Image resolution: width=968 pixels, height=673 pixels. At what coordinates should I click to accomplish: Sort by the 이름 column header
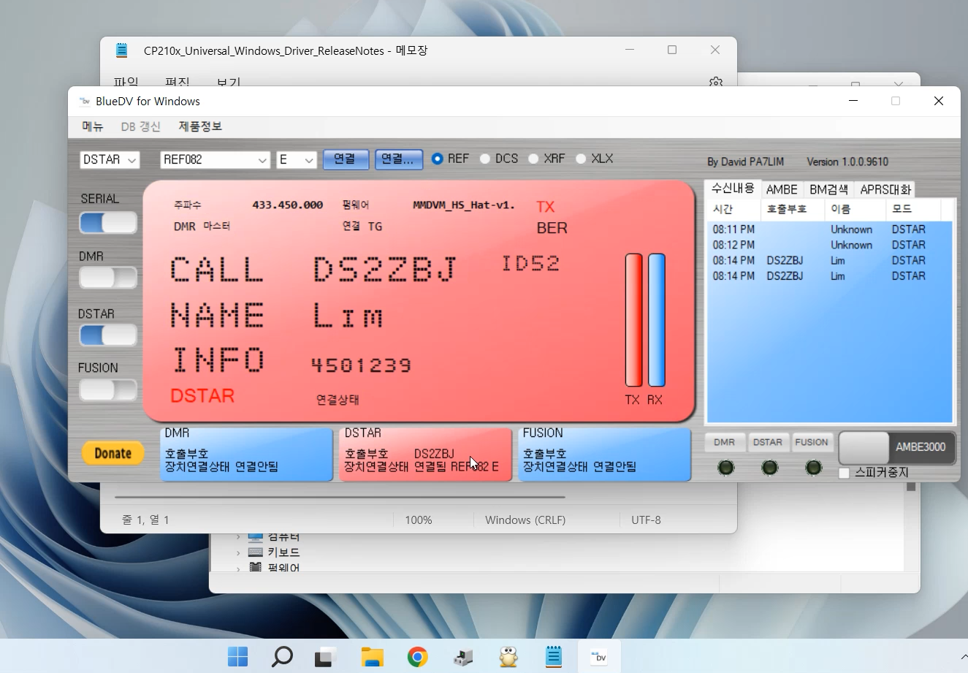pos(855,209)
